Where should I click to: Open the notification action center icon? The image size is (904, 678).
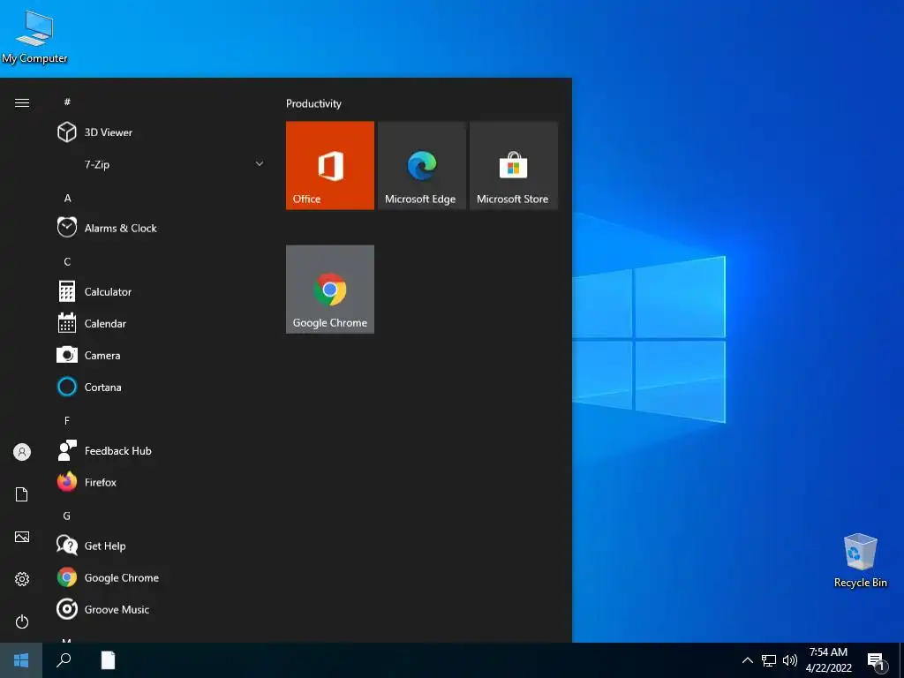[877, 661]
